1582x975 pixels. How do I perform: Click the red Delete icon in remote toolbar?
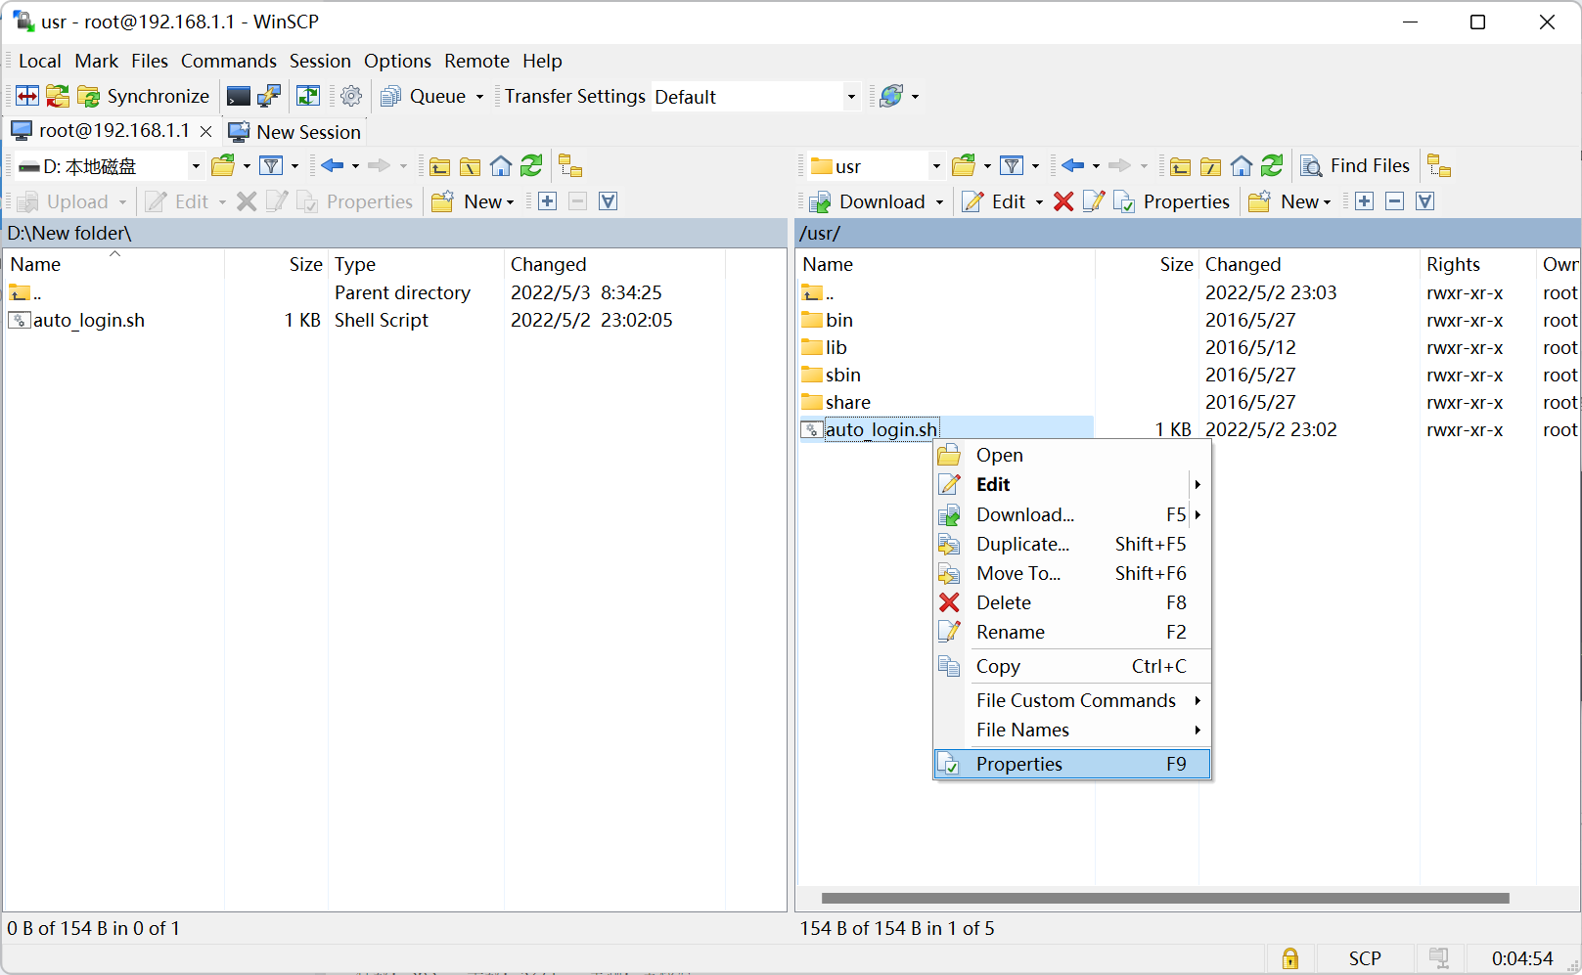tap(1063, 201)
